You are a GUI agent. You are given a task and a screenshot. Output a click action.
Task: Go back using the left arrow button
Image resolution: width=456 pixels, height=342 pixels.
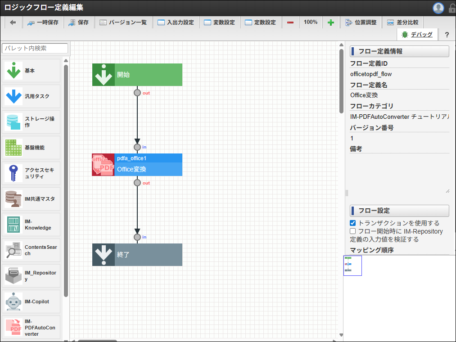(13, 22)
